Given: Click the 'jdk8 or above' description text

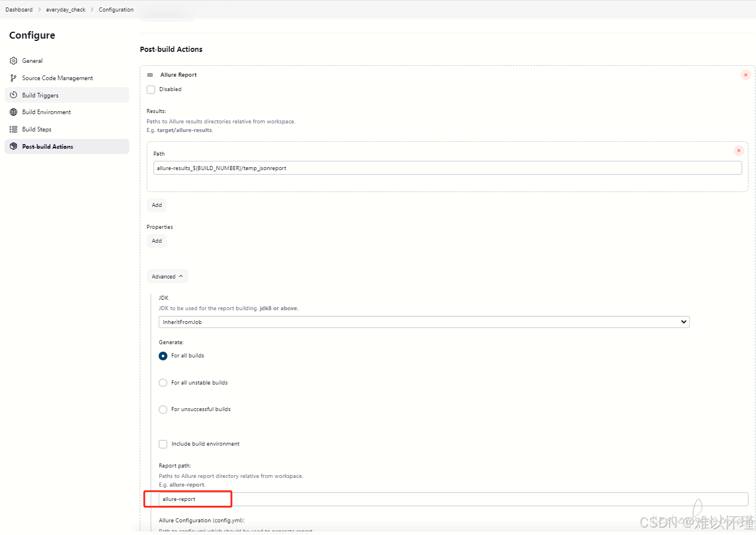Looking at the screenshot, I should click(279, 308).
